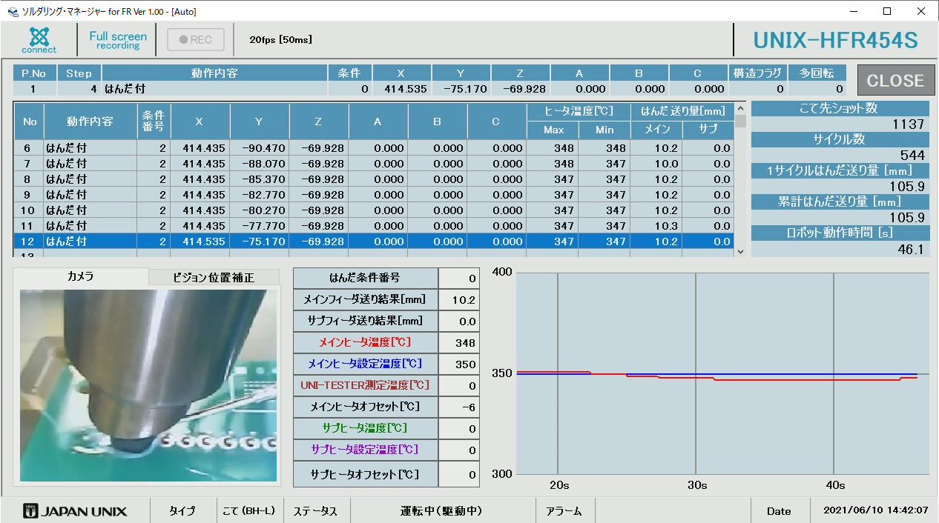
Task: Click the はんだ条件番号 label
Action: tap(365, 278)
